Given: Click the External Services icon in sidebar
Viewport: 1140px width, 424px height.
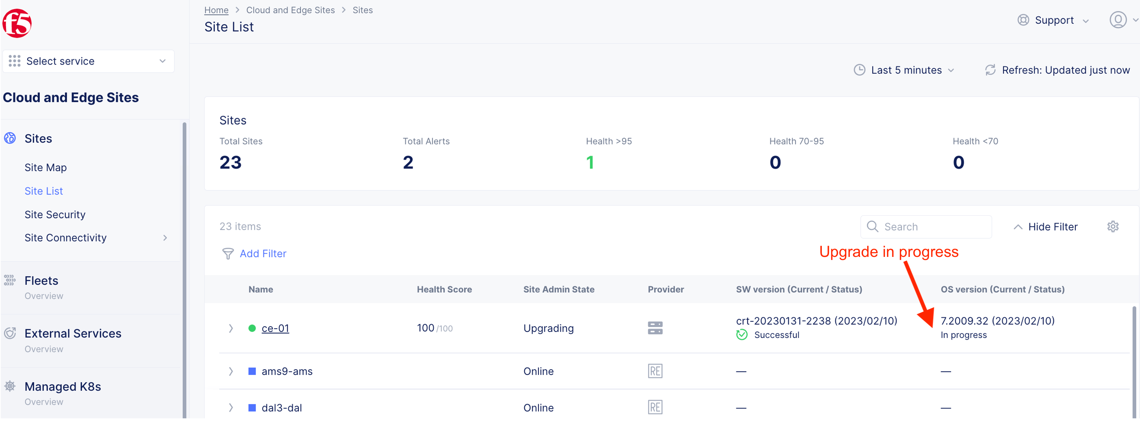Looking at the screenshot, I should coord(10,333).
